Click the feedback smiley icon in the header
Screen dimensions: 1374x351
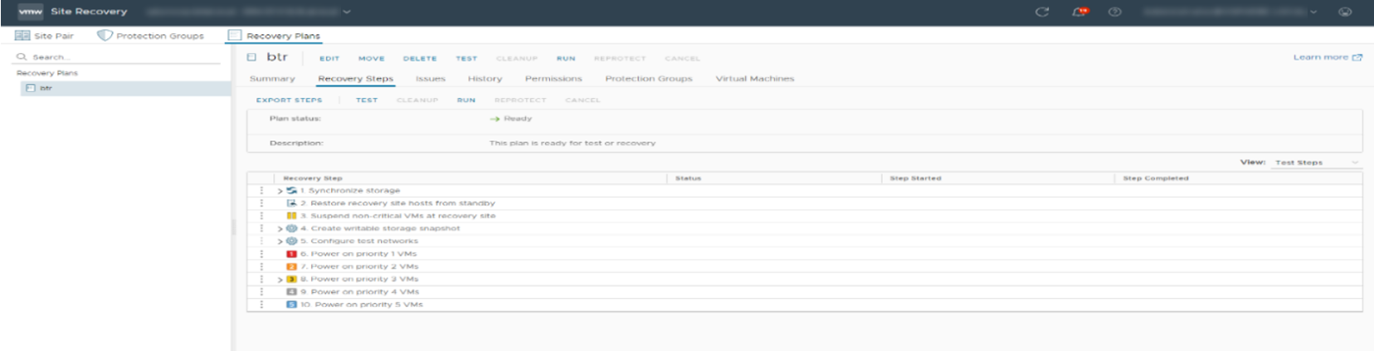1345,12
